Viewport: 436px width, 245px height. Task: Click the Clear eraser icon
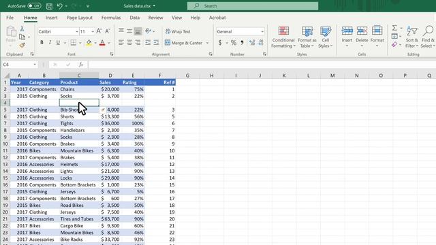(394, 44)
